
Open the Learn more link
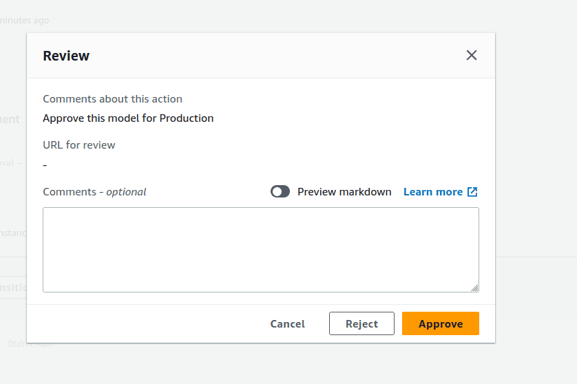432,192
